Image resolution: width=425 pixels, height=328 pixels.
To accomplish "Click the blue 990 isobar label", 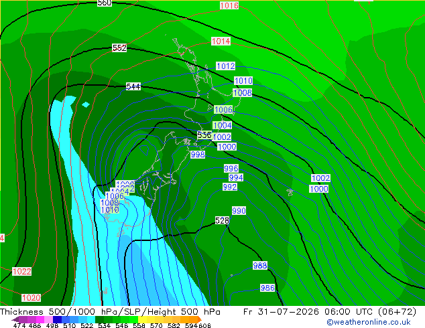I will (239, 211).
